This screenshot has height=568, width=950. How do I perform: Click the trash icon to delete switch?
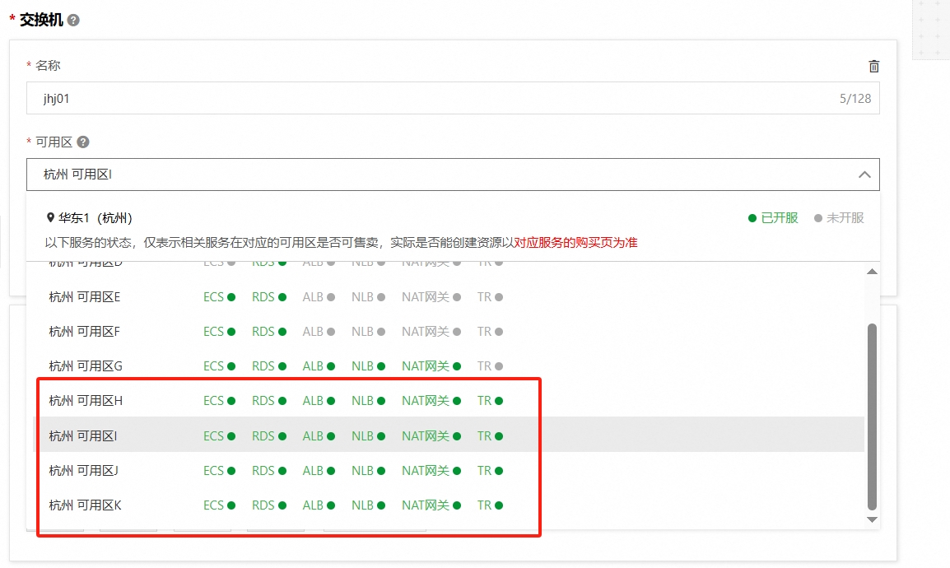(x=873, y=66)
